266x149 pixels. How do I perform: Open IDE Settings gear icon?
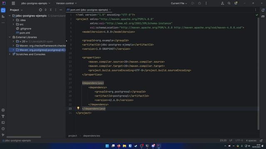click(236, 3)
